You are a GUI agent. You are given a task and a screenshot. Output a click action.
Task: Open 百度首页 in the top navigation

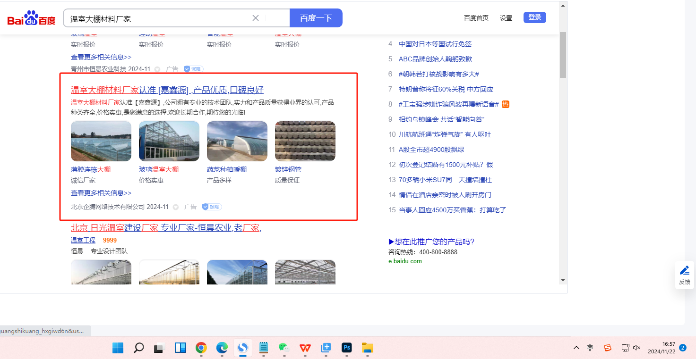(x=476, y=18)
